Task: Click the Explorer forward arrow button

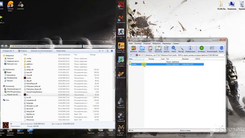Action: coord(6,46)
